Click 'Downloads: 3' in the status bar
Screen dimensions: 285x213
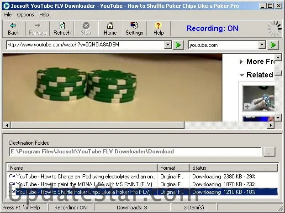[x=132, y=208]
